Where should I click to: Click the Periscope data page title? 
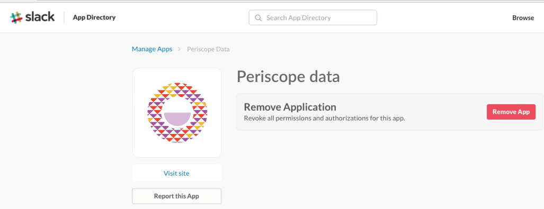288,77
